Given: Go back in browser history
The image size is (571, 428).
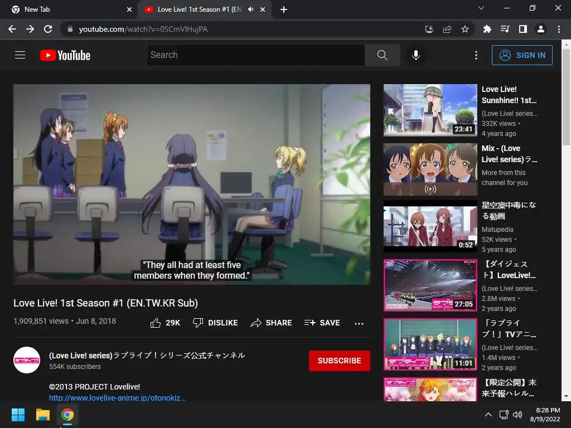Looking at the screenshot, I should pyautogui.click(x=12, y=29).
